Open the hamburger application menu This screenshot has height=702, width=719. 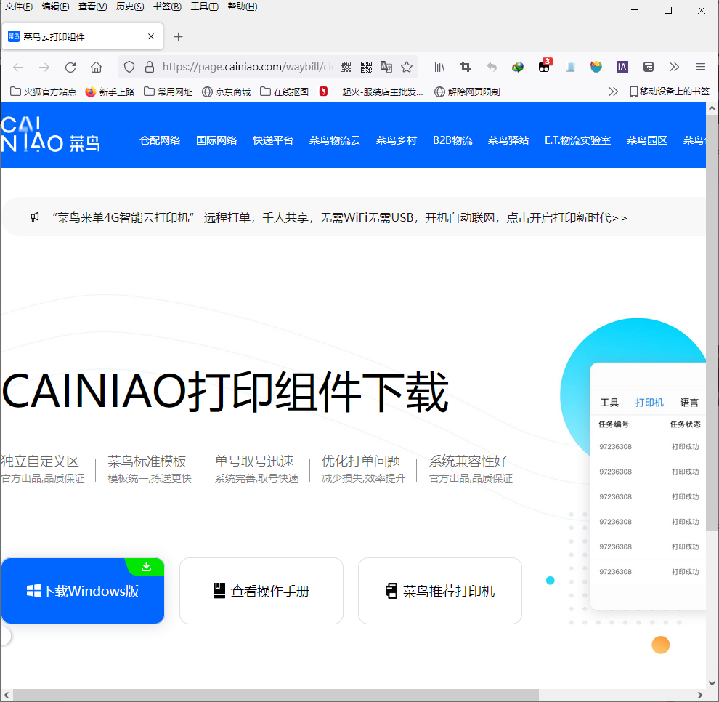(x=701, y=68)
